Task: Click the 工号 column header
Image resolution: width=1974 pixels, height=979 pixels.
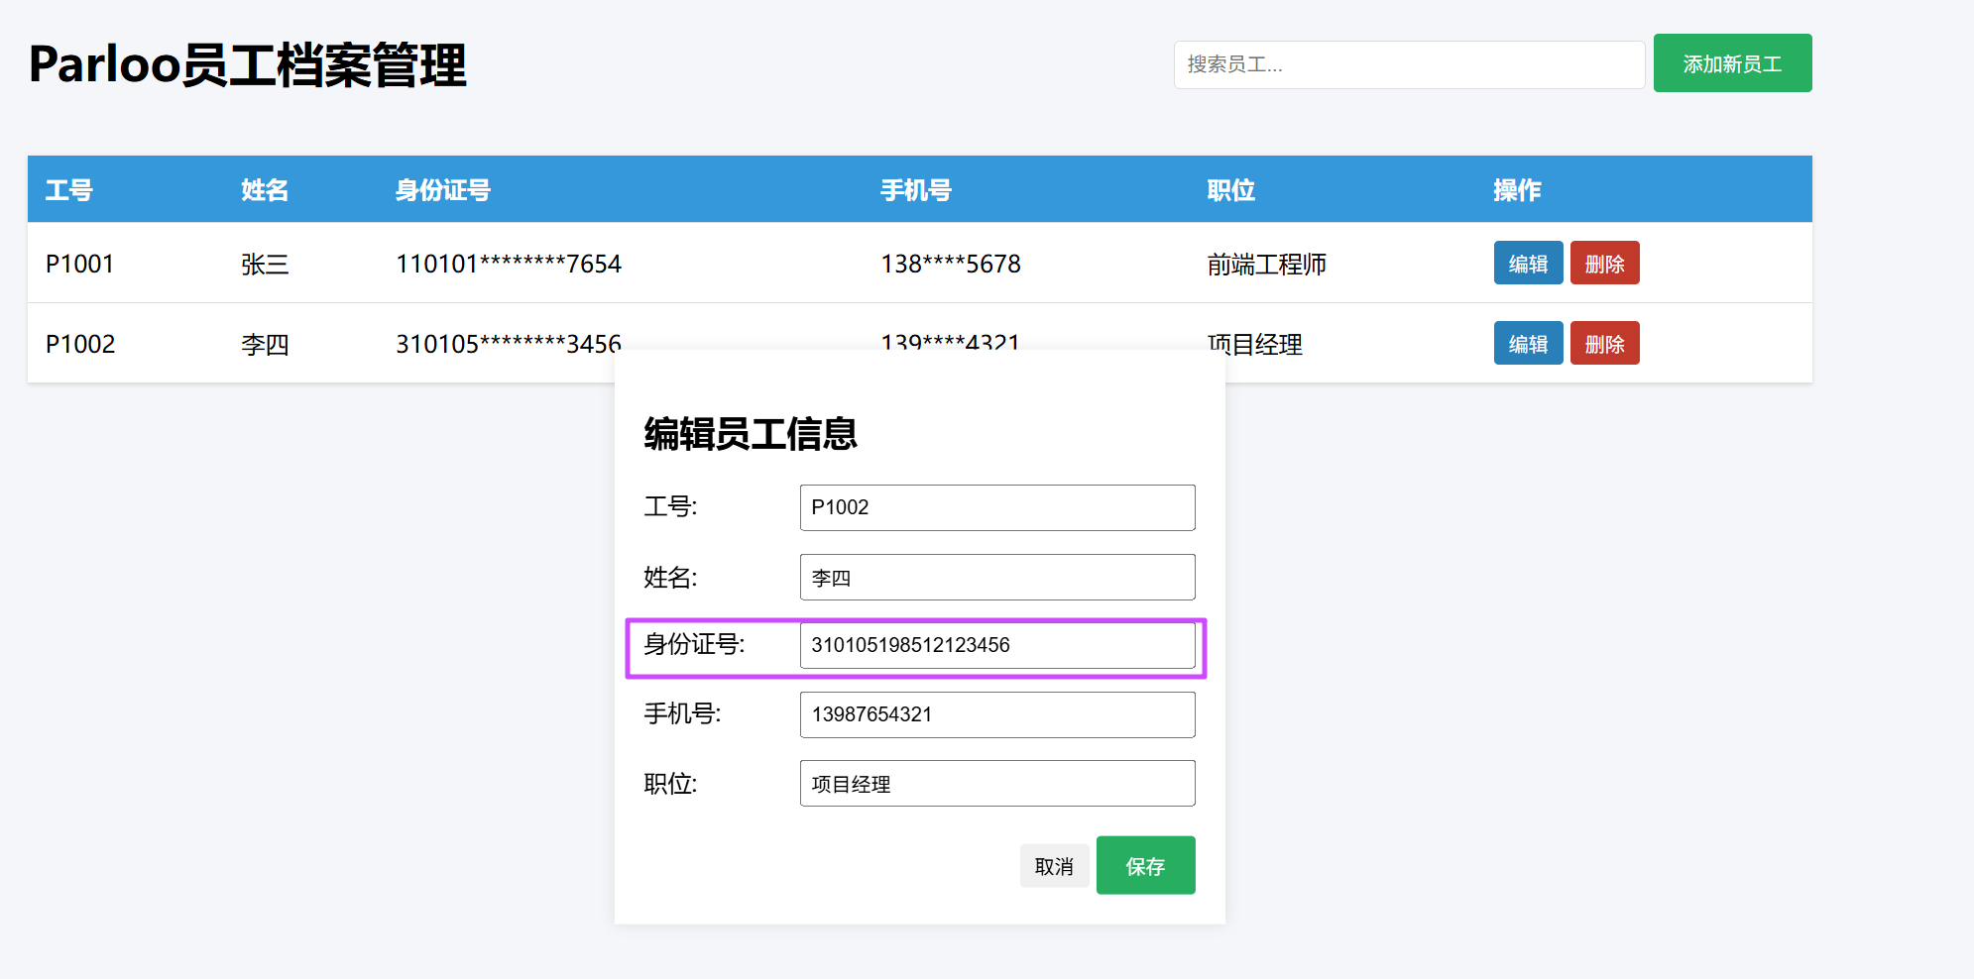Action: 69,190
